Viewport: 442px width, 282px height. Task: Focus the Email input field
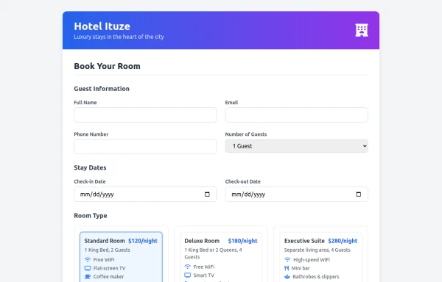click(x=297, y=115)
